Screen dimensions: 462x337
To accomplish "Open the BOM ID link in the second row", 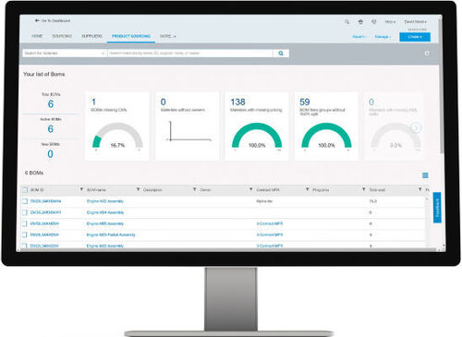I will point(45,212).
